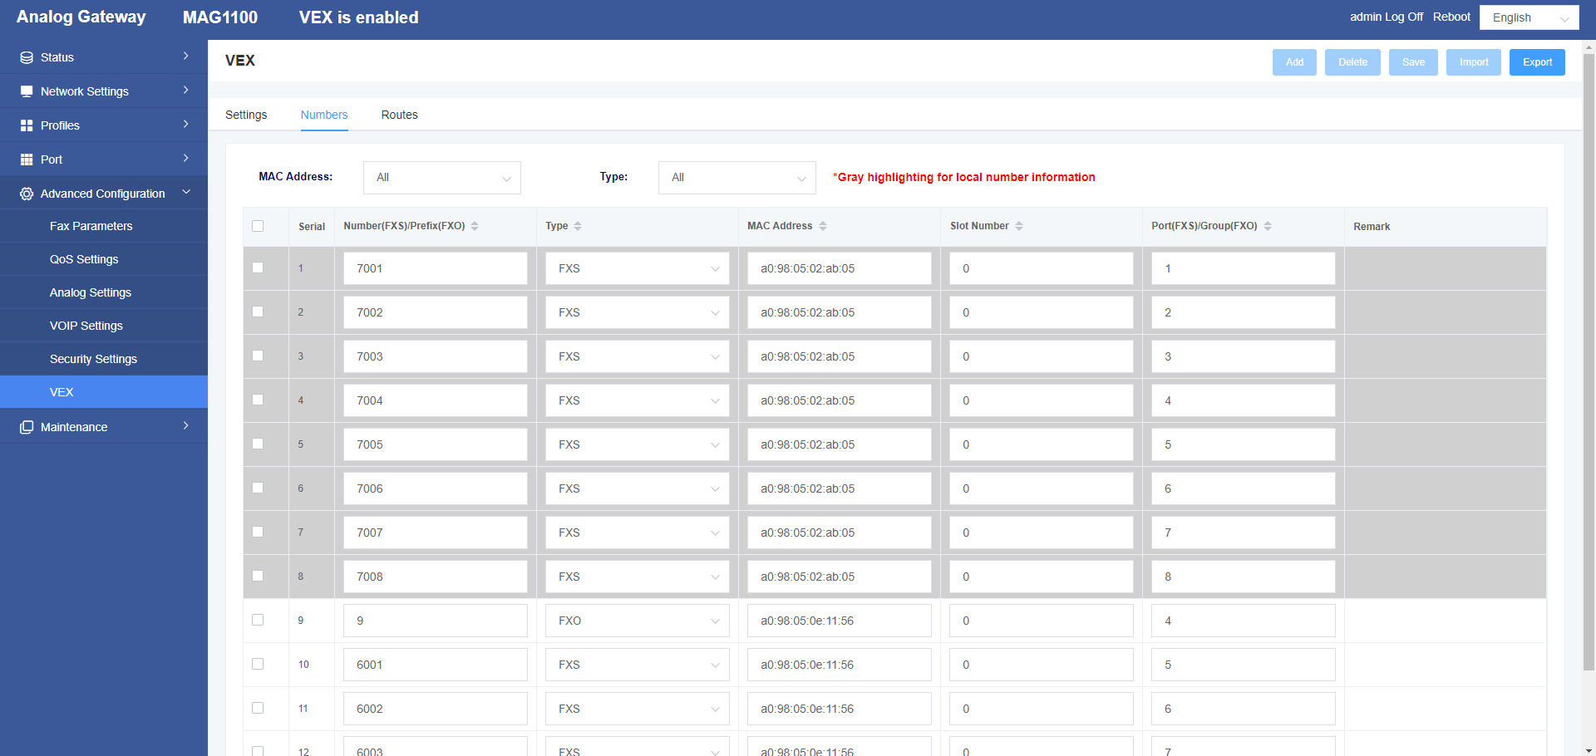The image size is (1596, 756).
Task: Sort by the Type column arrows
Action: pos(578,226)
